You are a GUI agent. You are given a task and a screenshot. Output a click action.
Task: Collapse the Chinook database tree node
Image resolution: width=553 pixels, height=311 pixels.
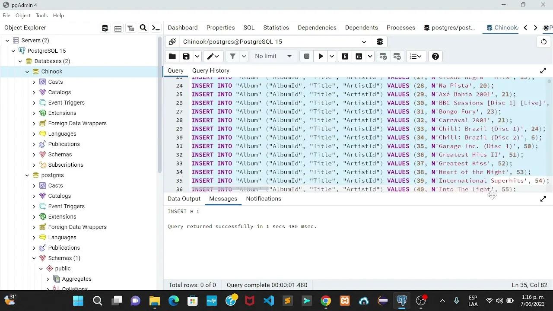(27, 71)
